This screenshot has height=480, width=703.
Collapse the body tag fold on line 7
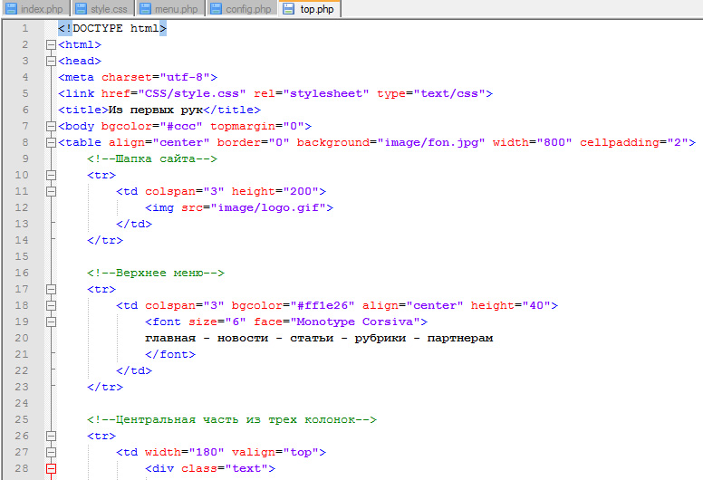[x=51, y=127]
